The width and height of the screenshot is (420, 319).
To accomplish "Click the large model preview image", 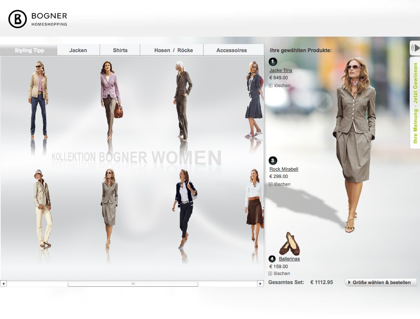I will pos(354,145).
